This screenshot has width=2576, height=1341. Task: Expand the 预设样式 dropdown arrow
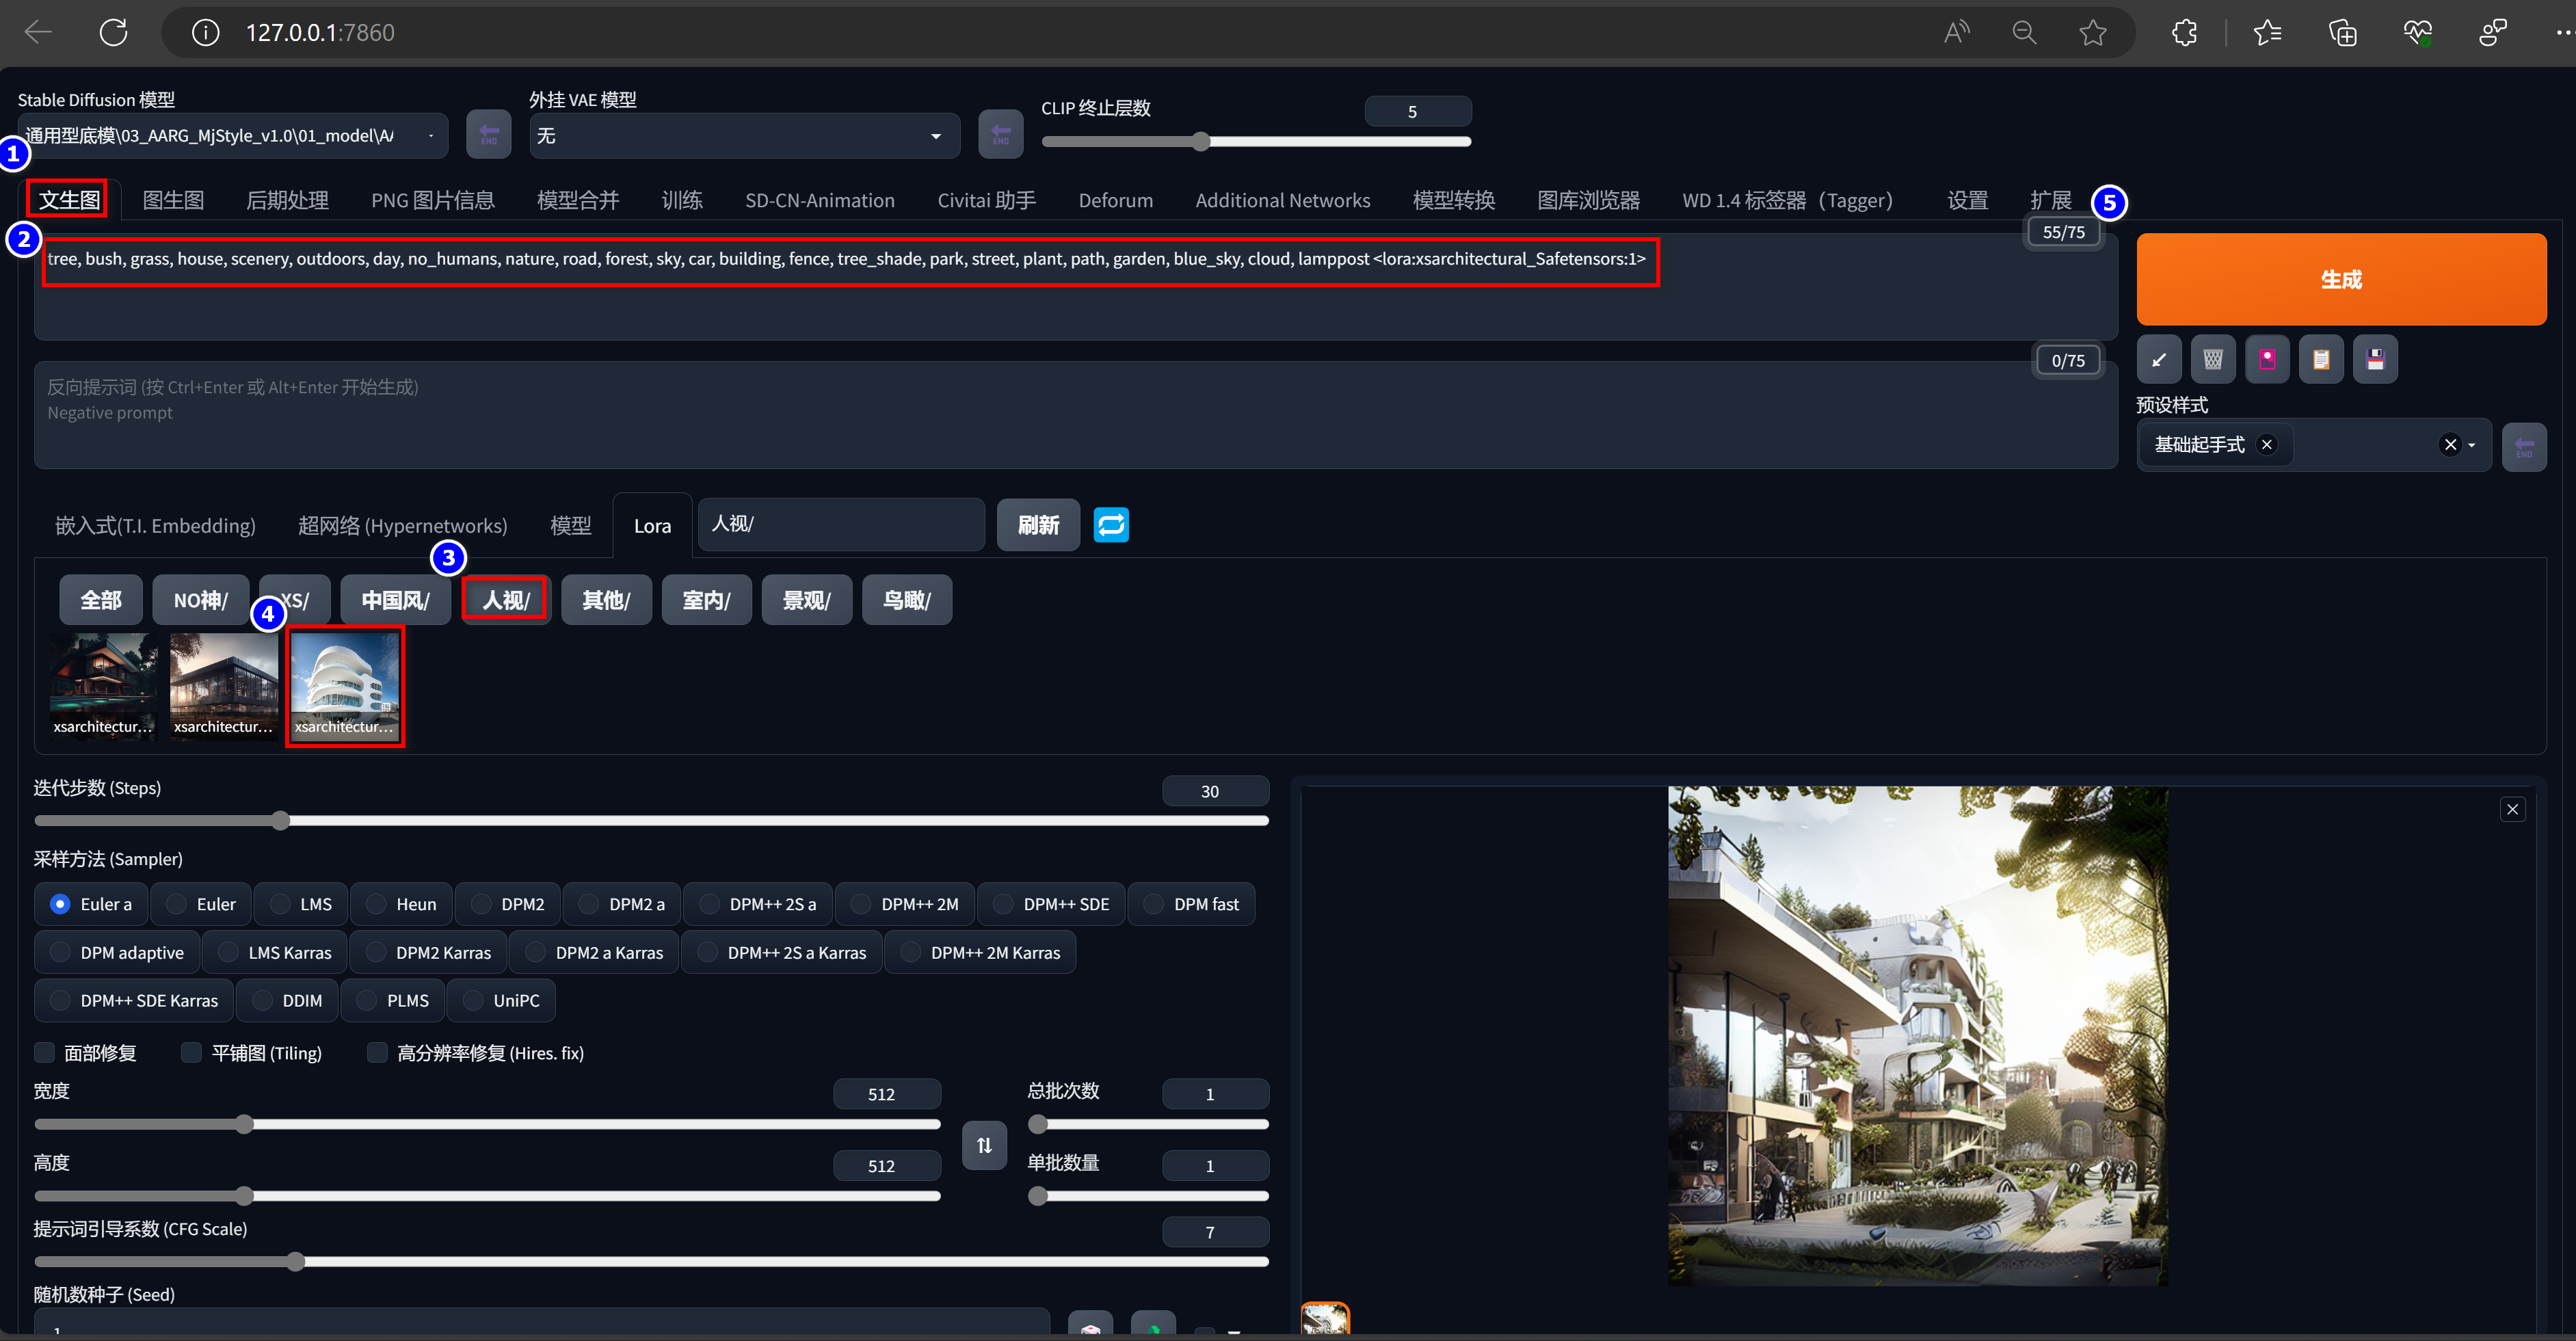pyautogui.click(x=2472, y=445)
